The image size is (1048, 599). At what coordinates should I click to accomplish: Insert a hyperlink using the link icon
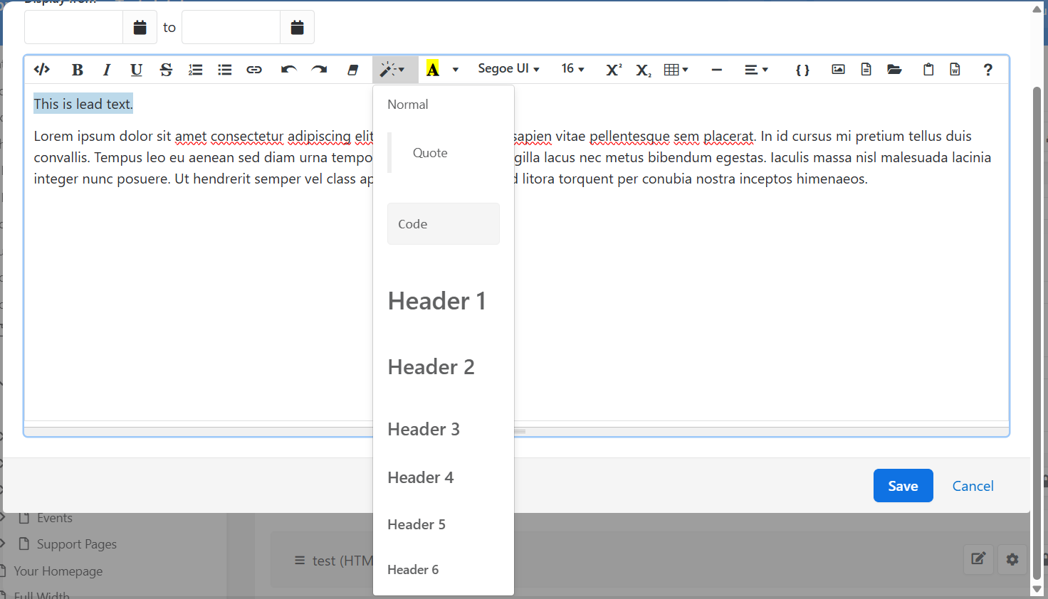point(254,69)
